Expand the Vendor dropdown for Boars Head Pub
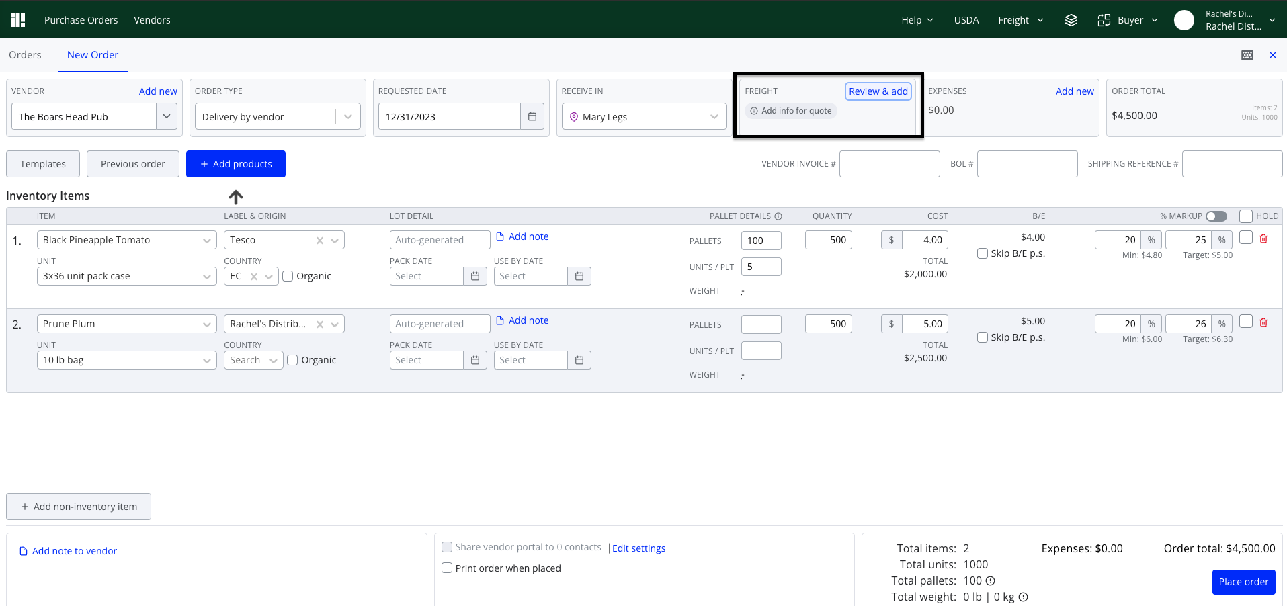The width and height of the screenshot is (1287, 606). (x=167, y=116)
